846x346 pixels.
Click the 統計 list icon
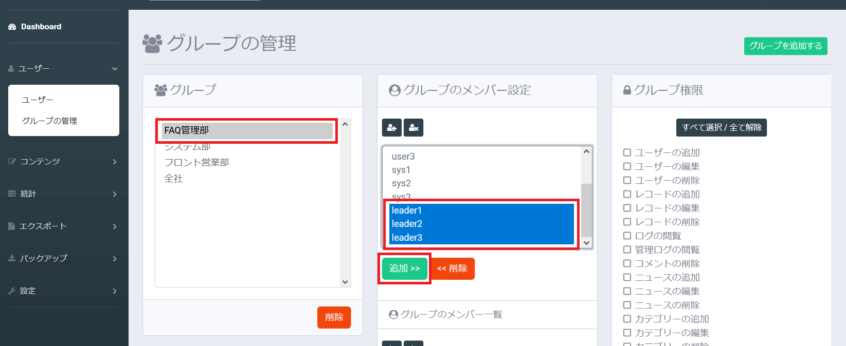pos(12,194)
